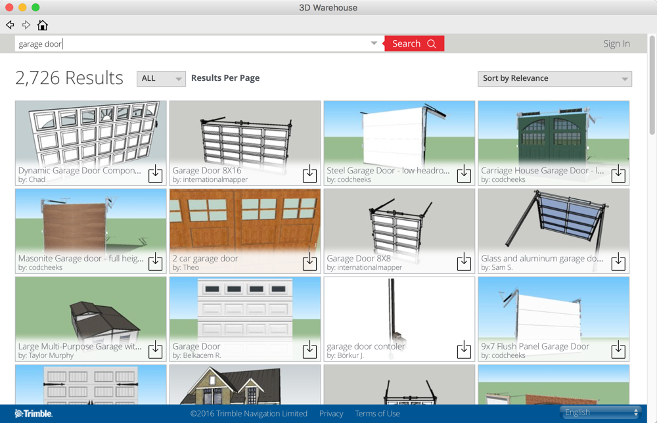Download the Glass and aluminum garage door

pyautogui.click(x=618, y=261)
